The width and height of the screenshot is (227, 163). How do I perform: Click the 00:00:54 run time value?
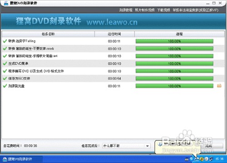tap(114, 78)
